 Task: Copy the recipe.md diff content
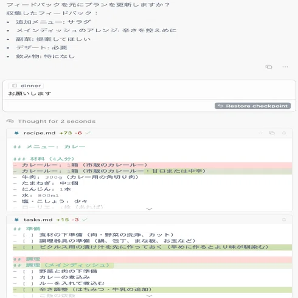pos(272,133)
